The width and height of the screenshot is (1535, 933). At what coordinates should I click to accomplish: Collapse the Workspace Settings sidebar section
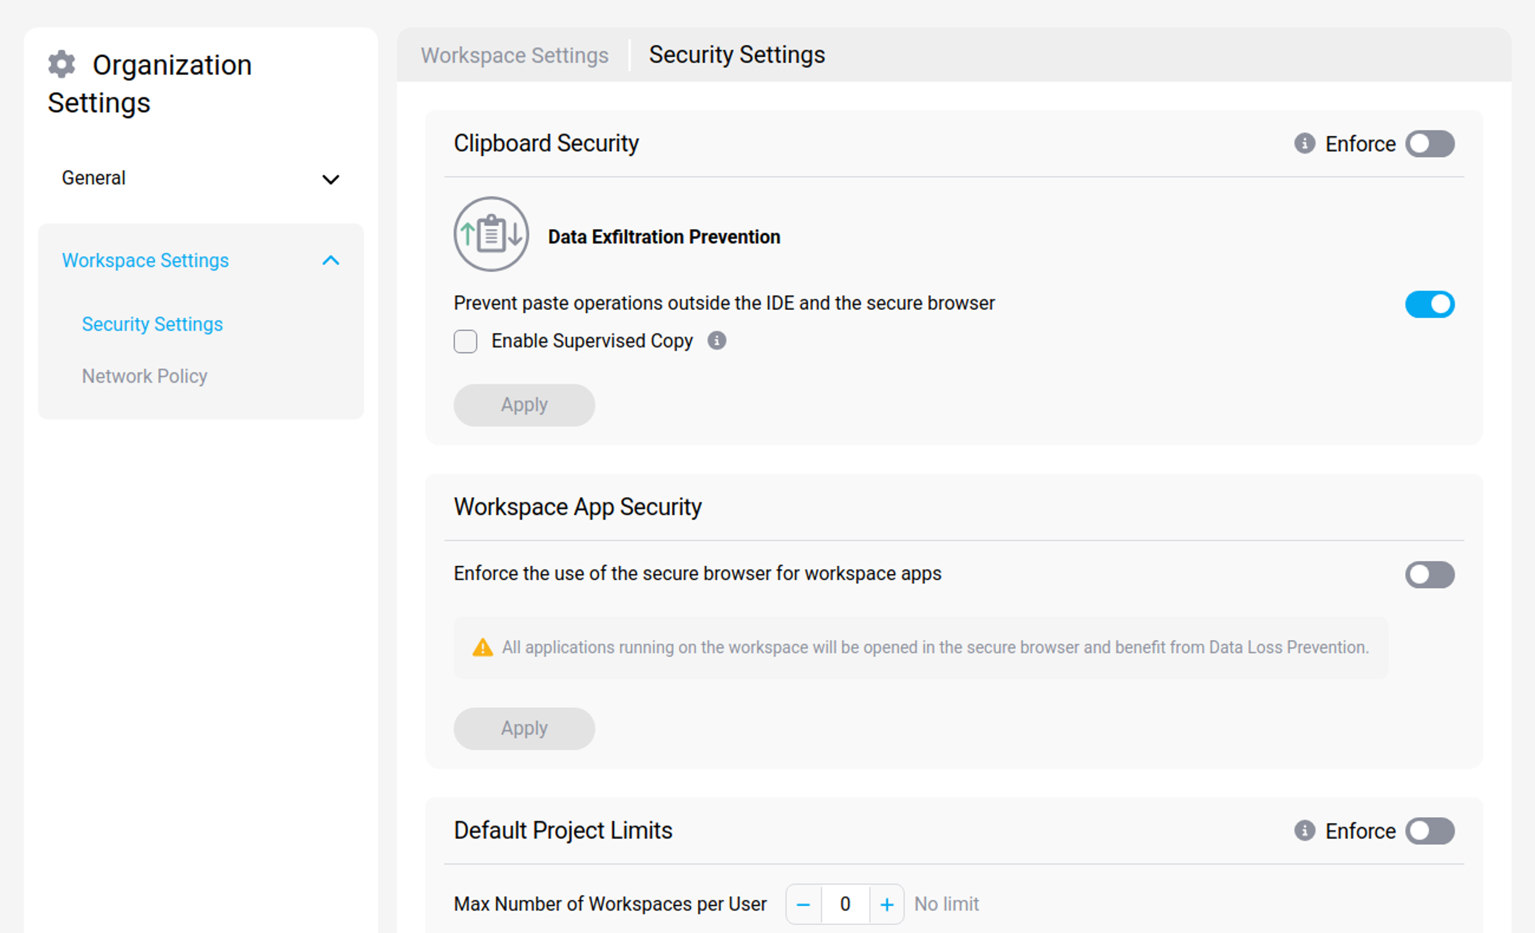point(330,260)
